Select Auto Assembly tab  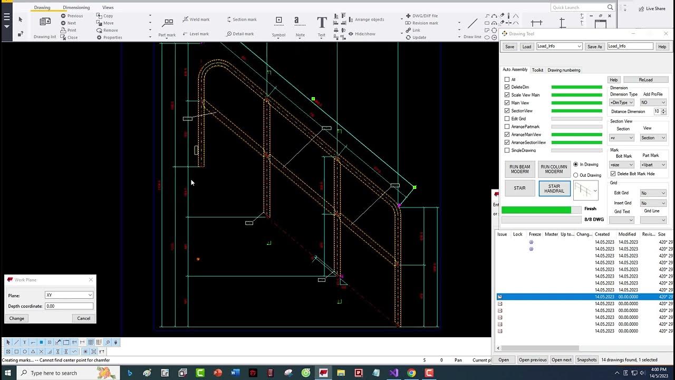515,70
